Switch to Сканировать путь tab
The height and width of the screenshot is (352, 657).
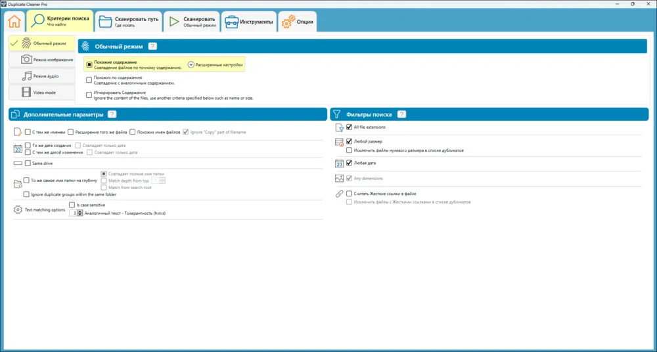pyautogui.click(x=128, y=22)
